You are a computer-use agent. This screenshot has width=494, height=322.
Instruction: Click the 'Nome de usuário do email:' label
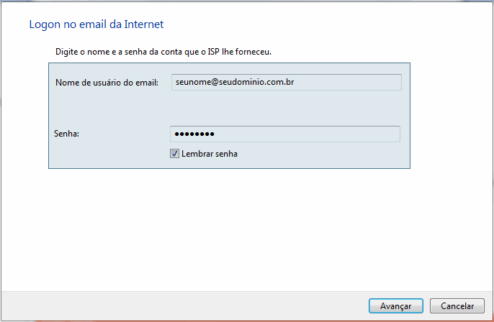pyautogui.click(x=107, y=83)
